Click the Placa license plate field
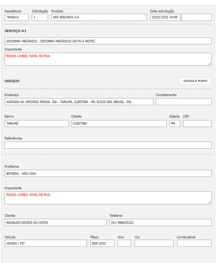 coord(102,243)
